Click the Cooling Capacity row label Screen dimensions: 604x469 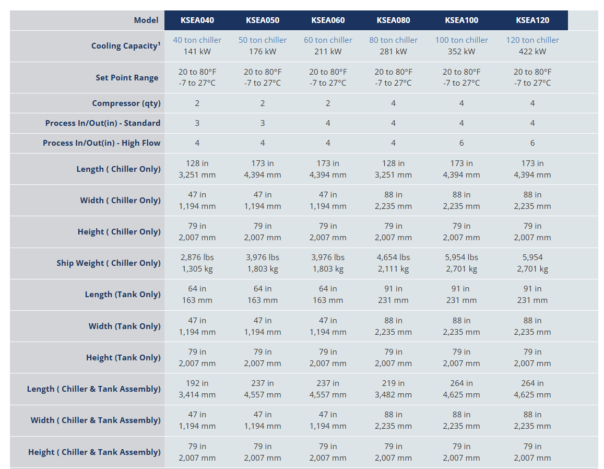pos(125,46)
